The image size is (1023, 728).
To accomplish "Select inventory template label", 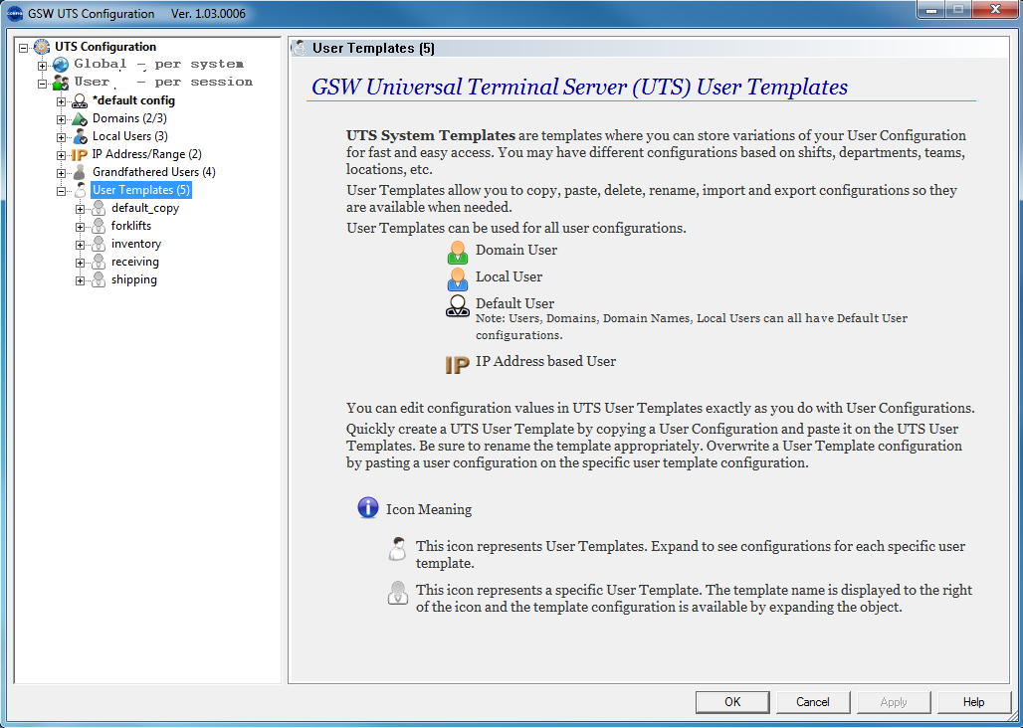I will pyautogui.click(x=136, y=244).
